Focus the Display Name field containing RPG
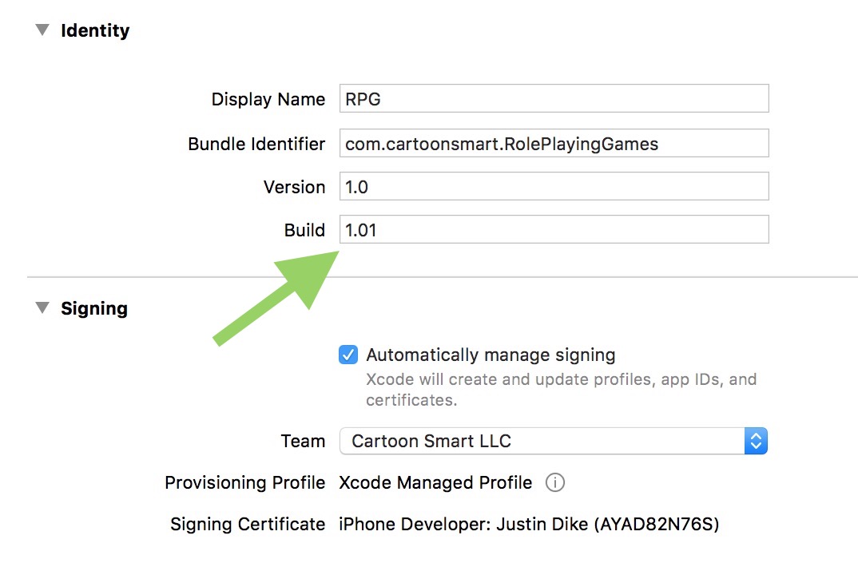 coord(554,99)
